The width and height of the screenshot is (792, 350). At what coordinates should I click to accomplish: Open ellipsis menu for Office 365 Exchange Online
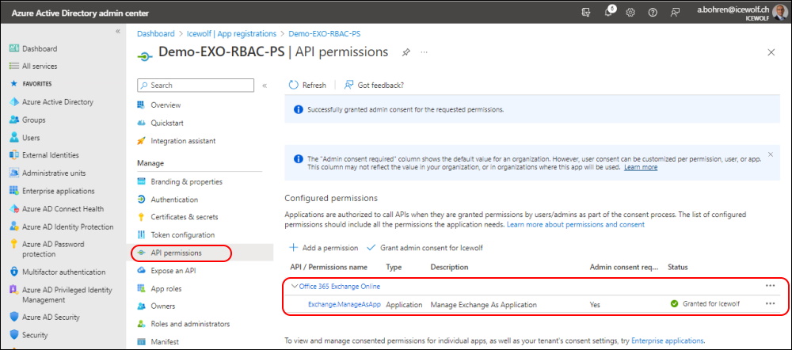pyautogui.click(x=770, y=286)
